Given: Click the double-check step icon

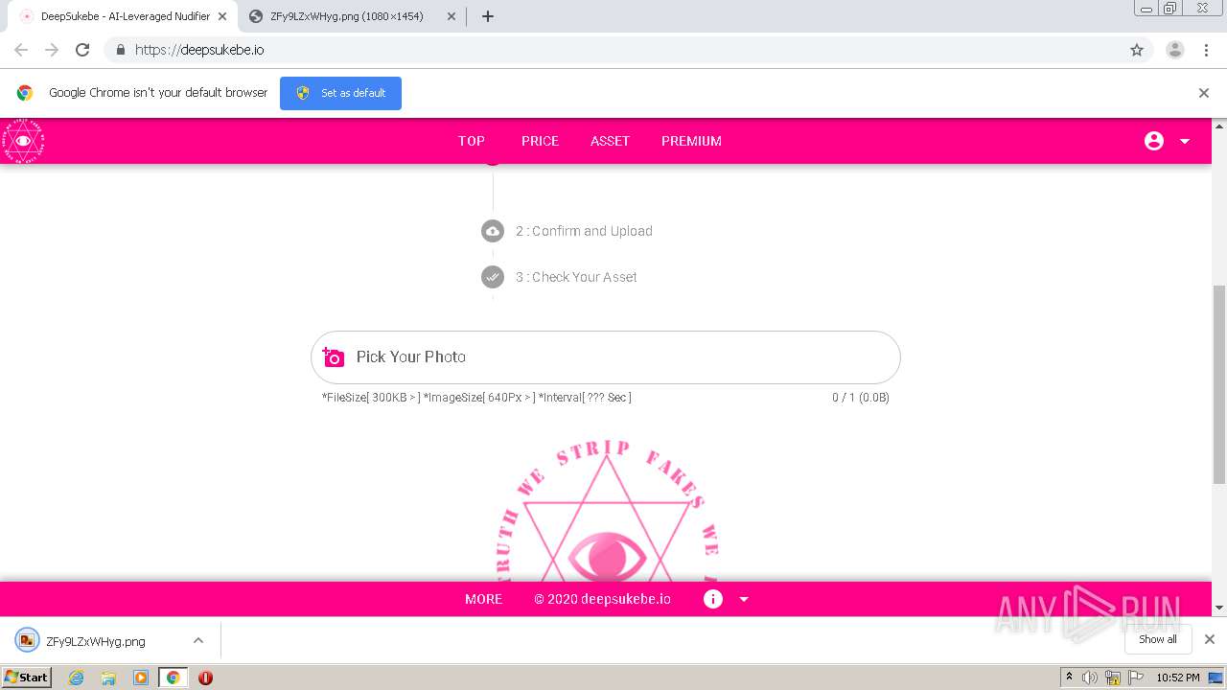Looking at the screenshot, I should pyautogui.click(x=493, y=277).
